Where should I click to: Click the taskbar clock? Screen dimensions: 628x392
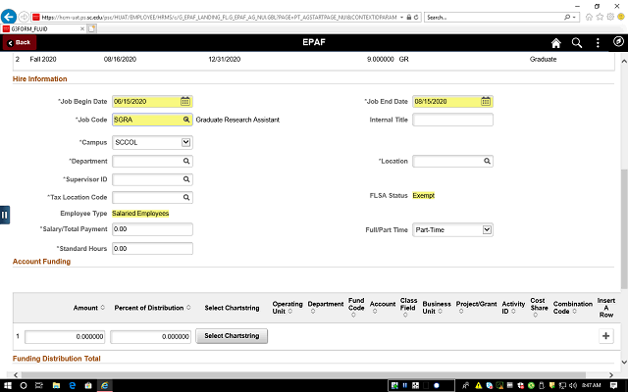pos(591,385)
